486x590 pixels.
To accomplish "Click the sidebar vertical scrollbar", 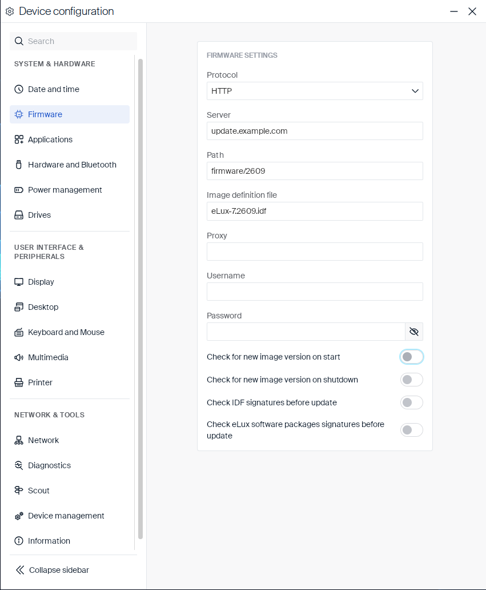I will 140,299.
